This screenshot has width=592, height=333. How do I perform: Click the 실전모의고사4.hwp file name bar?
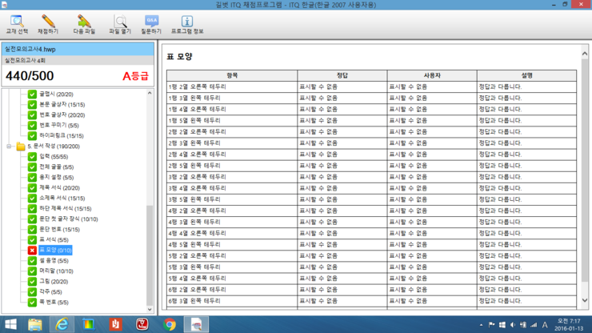(x=77, y=49)
